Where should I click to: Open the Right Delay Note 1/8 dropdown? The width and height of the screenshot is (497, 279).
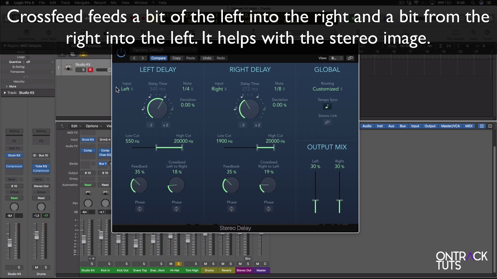coord(280,89)
